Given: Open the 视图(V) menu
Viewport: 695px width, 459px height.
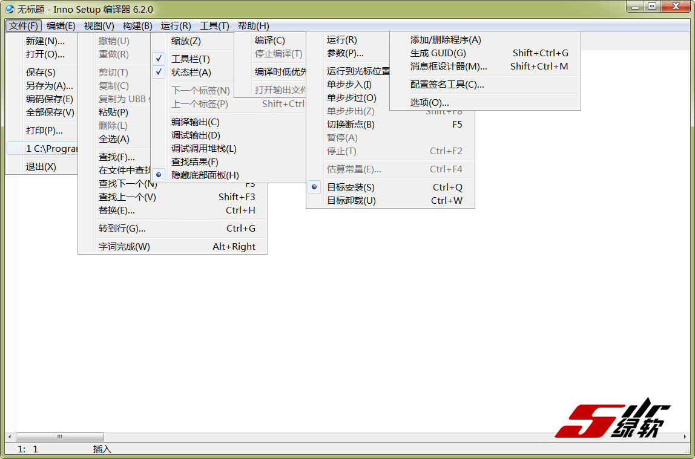Looking at the screenshot, I should (x=99, y=25).
